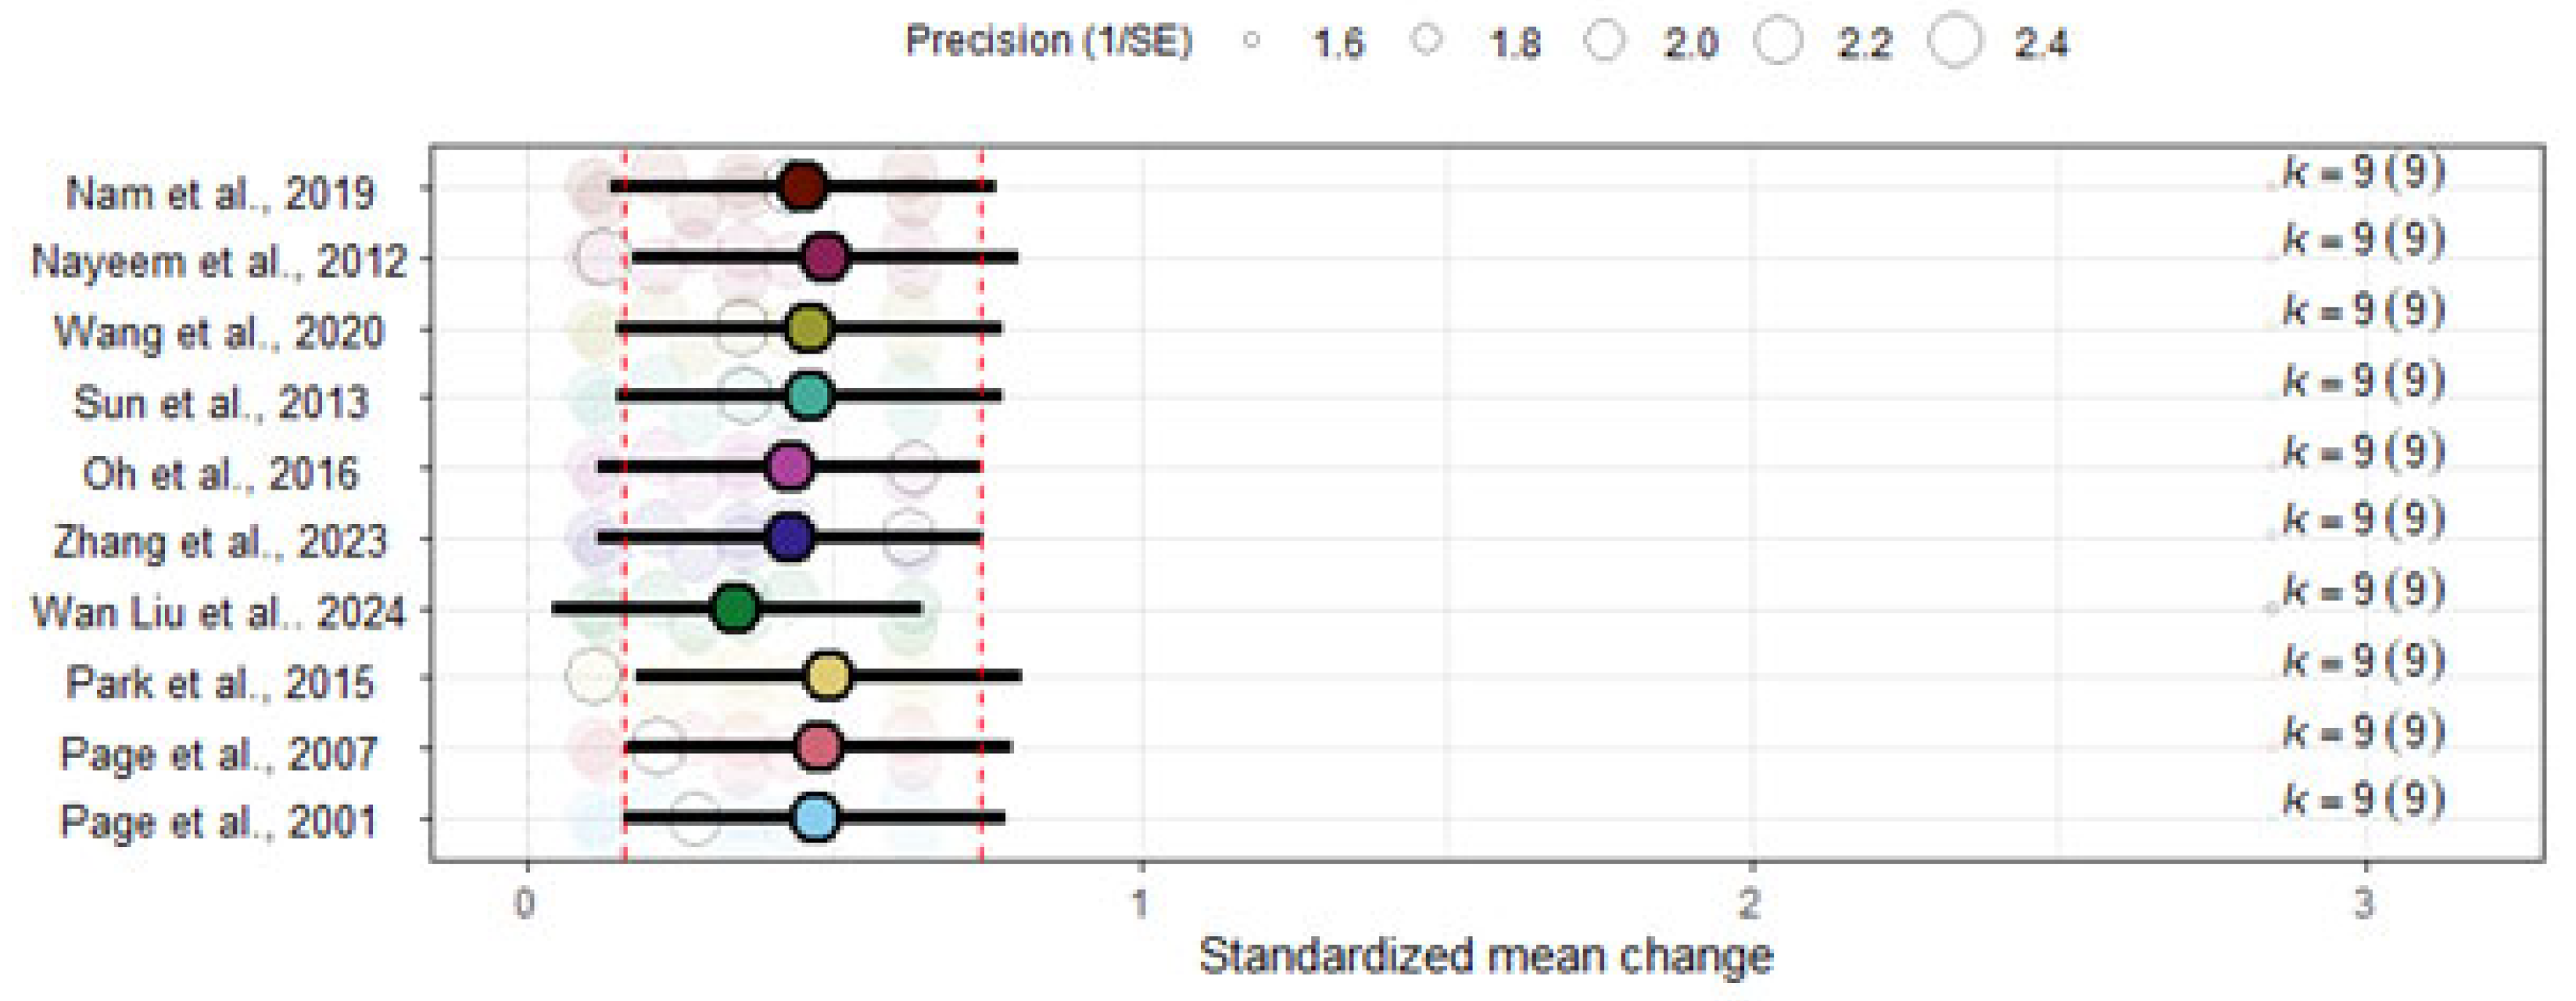Click the dark red Nam et al. estimate marker
The width and height of the screenshot is (2576, 1001).
[802, 186]
